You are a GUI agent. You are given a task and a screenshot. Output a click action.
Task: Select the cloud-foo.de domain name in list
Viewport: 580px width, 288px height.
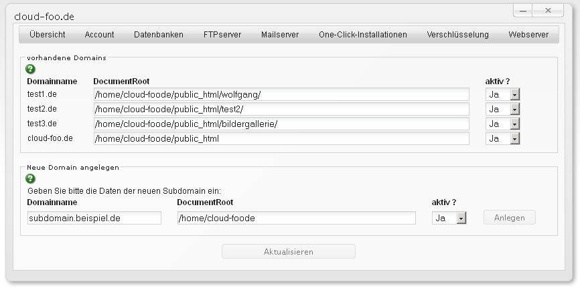point(50,138)
